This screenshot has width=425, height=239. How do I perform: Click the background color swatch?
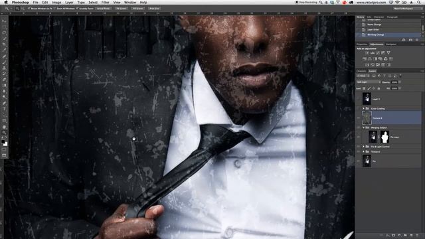pos(6,144)
